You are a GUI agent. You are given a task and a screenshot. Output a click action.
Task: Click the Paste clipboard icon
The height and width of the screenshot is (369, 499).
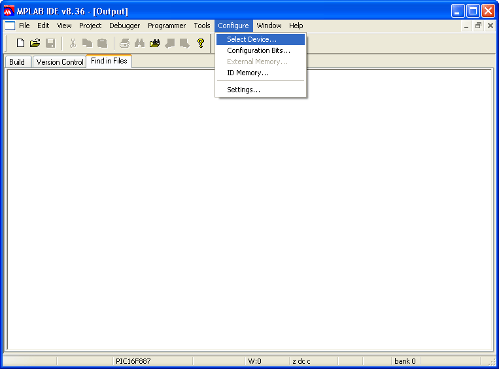point(102,43)
